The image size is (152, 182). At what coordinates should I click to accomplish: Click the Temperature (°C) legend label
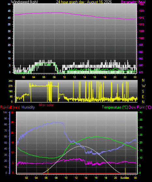pyautogui.click(x=115, y=107)
